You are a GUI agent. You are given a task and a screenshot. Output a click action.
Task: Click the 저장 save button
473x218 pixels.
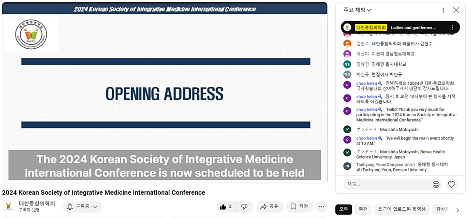click(299, 207)
